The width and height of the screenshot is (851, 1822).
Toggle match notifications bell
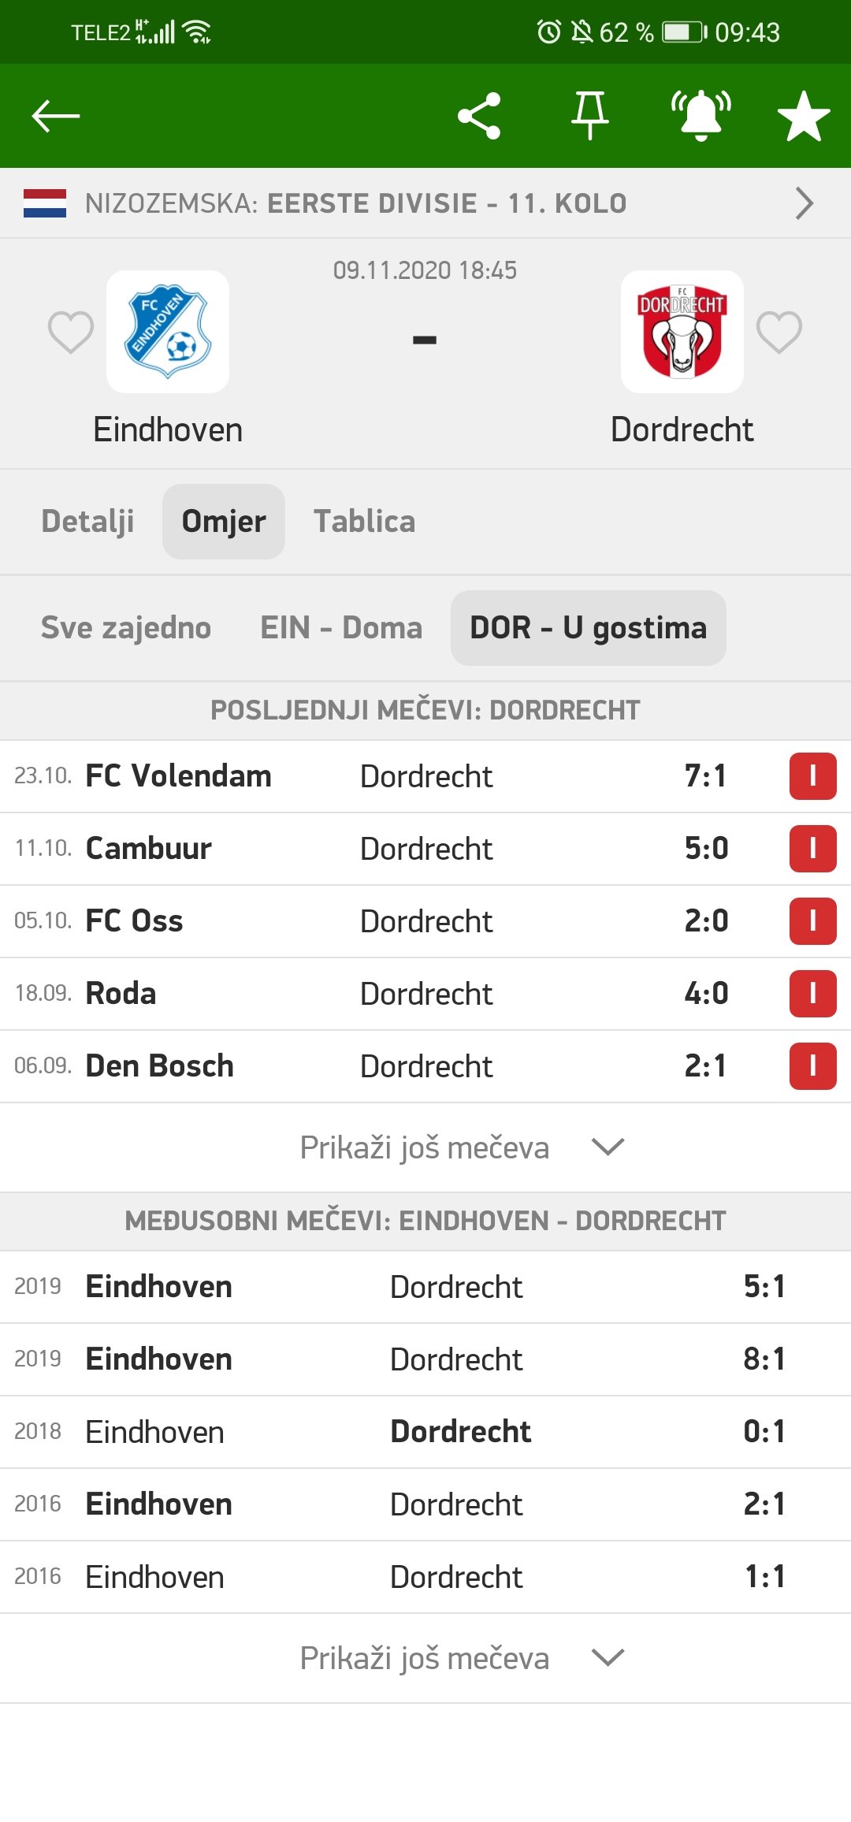pyautogui.click(x=700, y=116)
